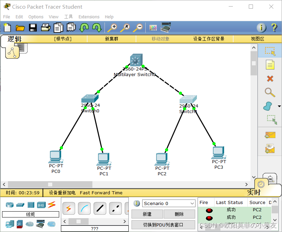Click 切换到PDU列表窗口 button

pos(163,225)
